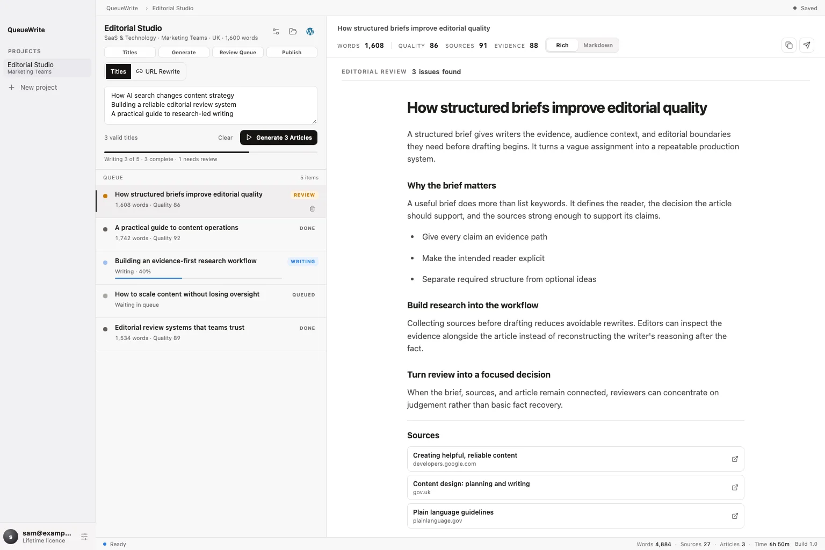Click the Saved status indicator

pos(805,8)
